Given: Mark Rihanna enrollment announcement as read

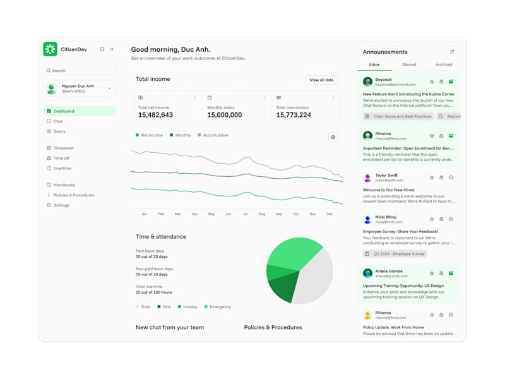Looking at the screenshot, I should click(451, 136).
